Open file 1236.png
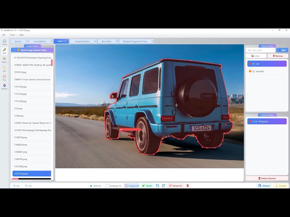 click(x=32, y=116)
